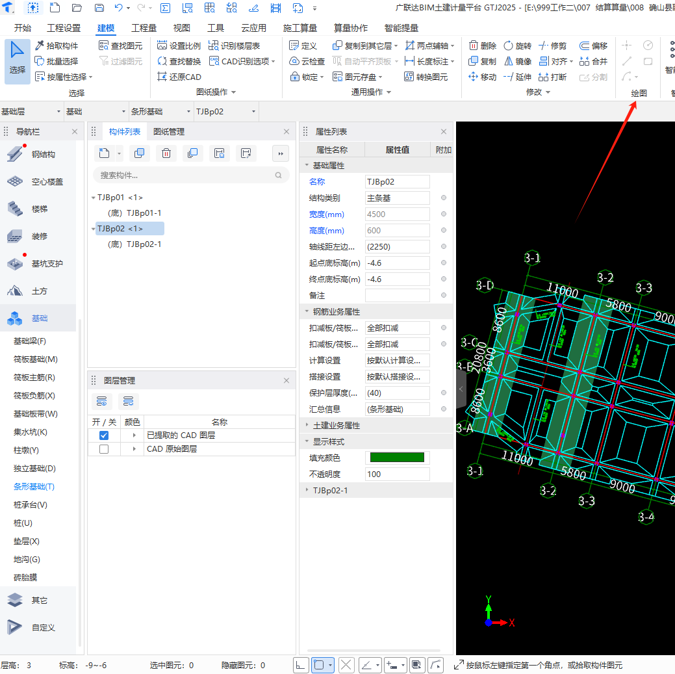Screen dimensions: 675x674
Task: Click the 删除 delete tool
Action: [x=483, y=45]
